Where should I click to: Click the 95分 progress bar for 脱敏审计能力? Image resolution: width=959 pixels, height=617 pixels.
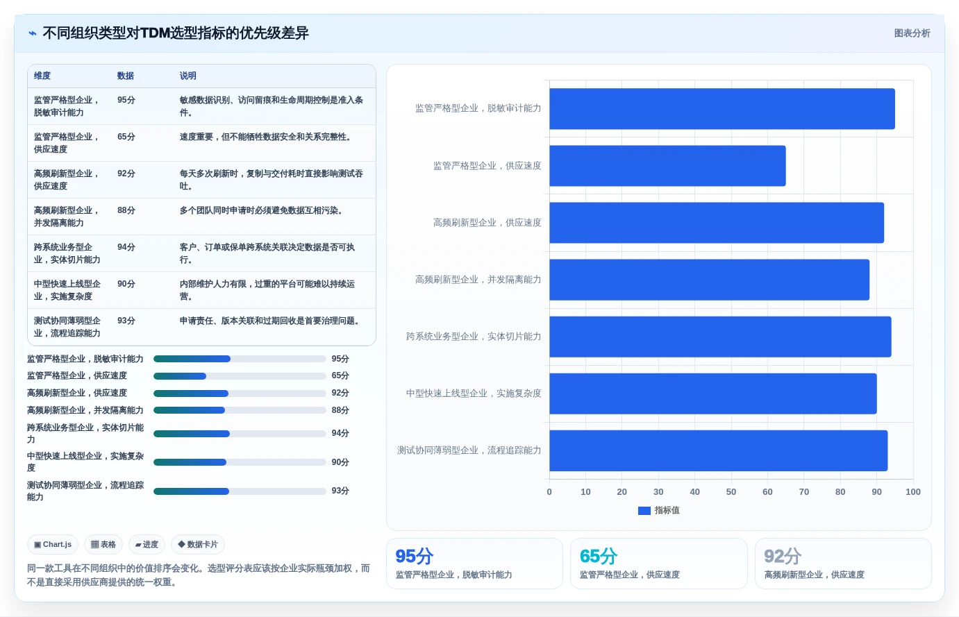(240, 359)
